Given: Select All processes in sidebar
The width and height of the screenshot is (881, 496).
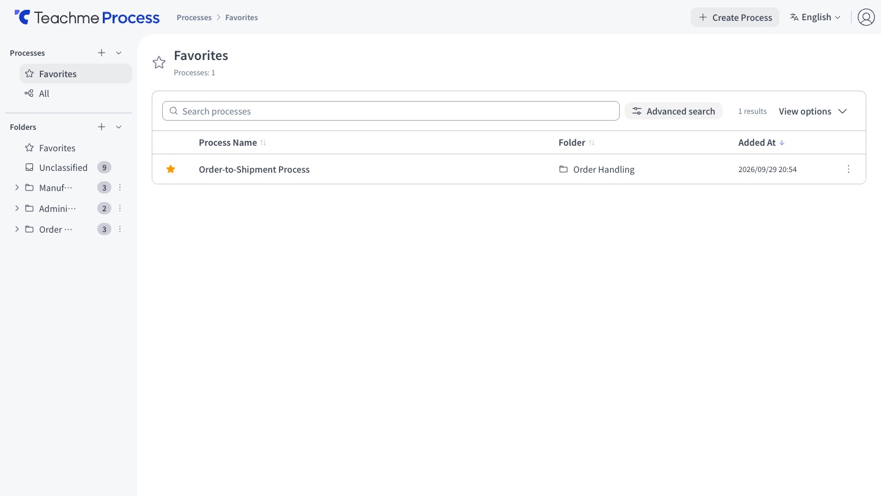Looking at the screenshot, I should pyautogui.click(x=76, y=93).
